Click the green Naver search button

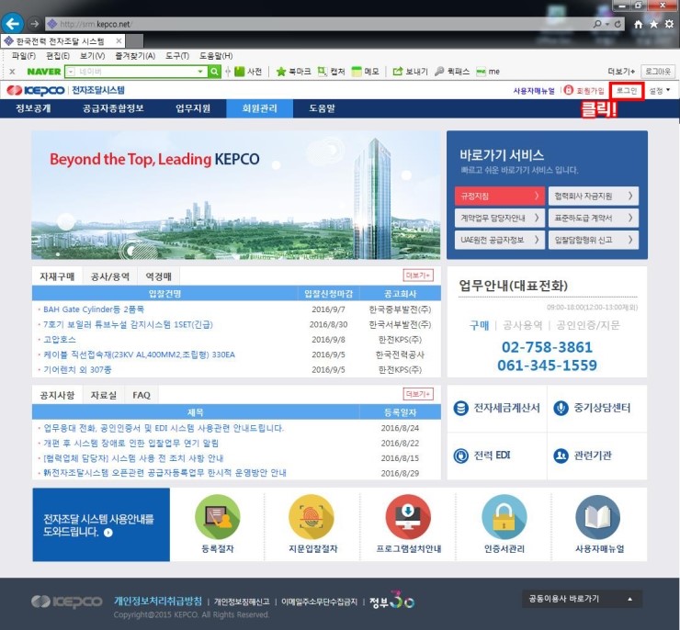click(214, 72)
